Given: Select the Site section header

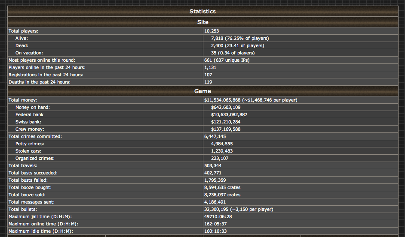Looking at the screenshot, I should 203,22.
